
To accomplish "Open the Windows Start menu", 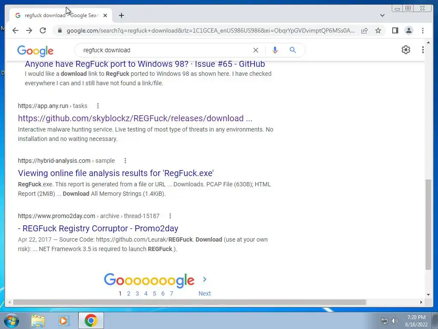I will (x=11, y=320).
